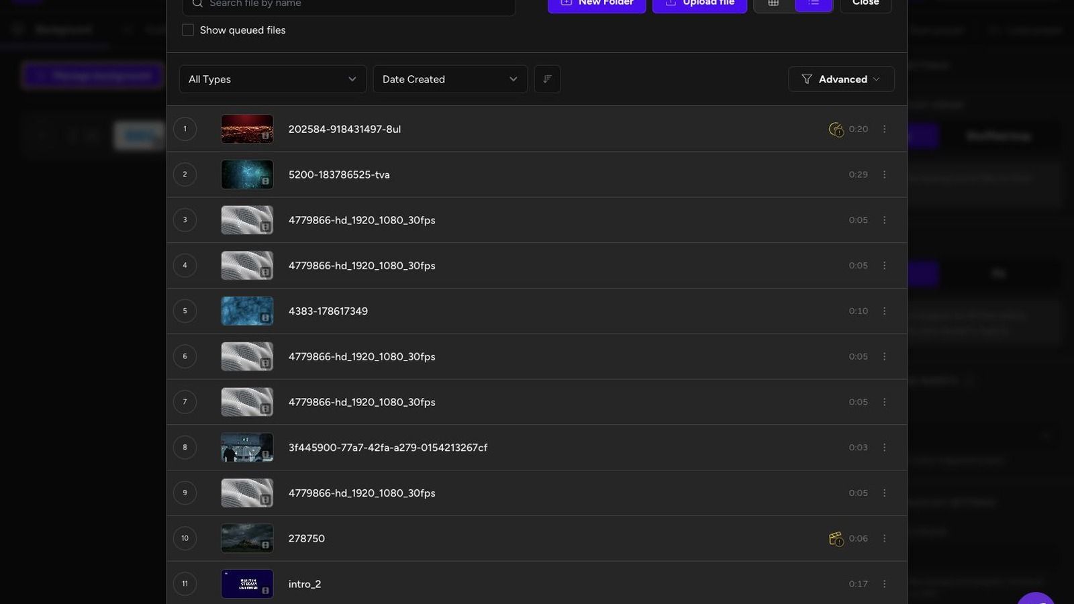Select file name 5200-183786525-tva
The height and width of the screenshot is (604, 1074).
click(x=339, y=174)
